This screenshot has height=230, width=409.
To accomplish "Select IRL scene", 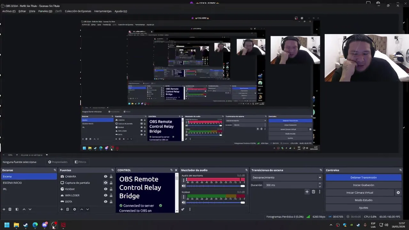I will click(29, 189).
